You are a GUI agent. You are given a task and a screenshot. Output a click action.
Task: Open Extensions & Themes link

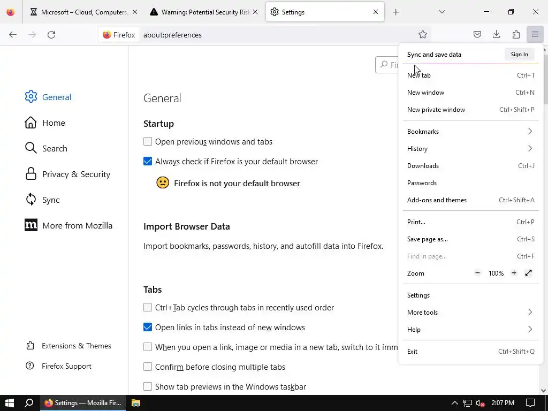[x=68, y=346]
